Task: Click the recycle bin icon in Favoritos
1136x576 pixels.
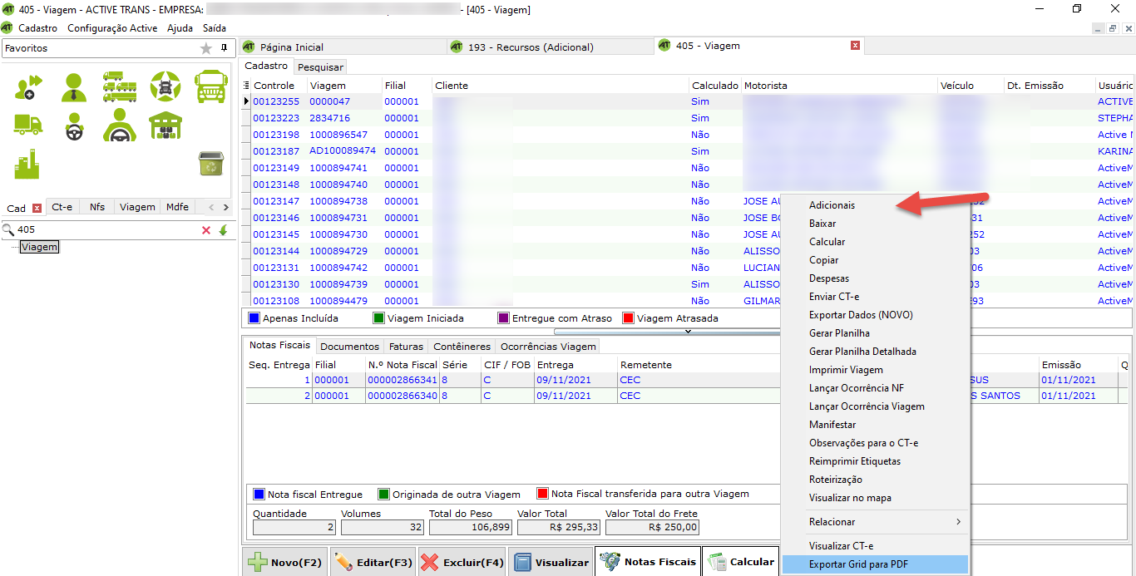Action: coord(210,163)
